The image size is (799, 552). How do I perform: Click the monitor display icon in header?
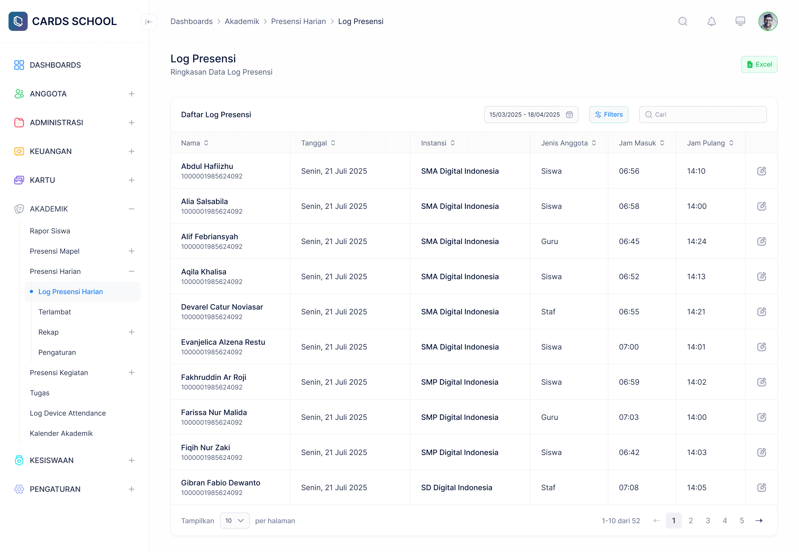click(x=740, y=21)
